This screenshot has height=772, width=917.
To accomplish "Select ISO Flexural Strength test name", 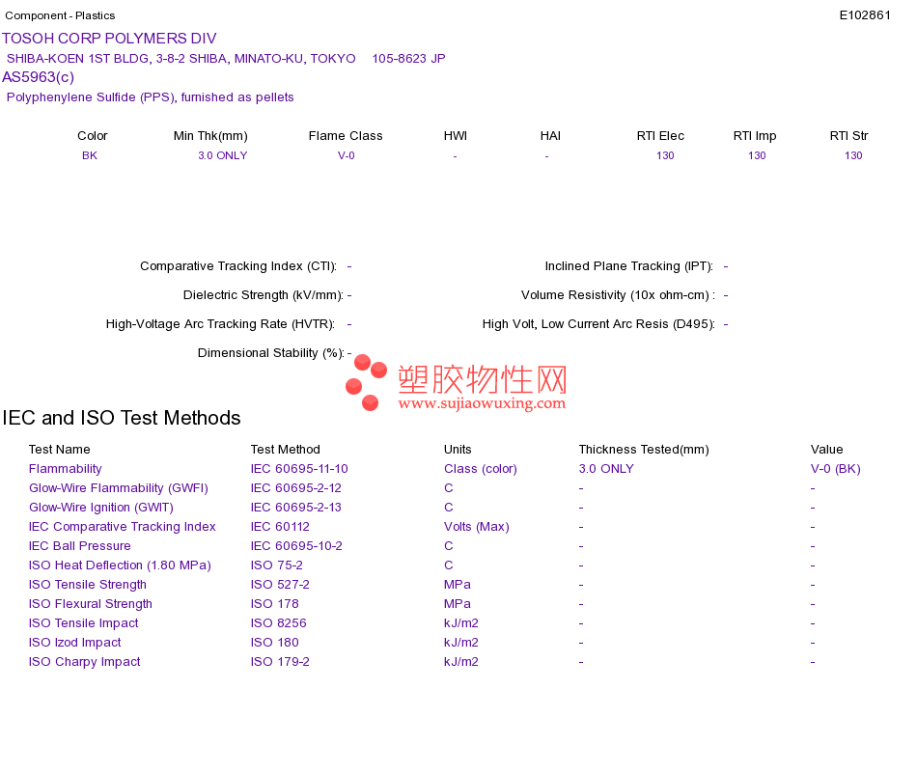I will (91, 604).
